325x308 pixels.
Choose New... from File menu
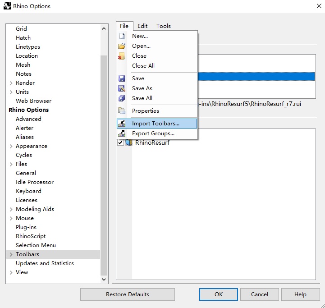pos(157,36)
